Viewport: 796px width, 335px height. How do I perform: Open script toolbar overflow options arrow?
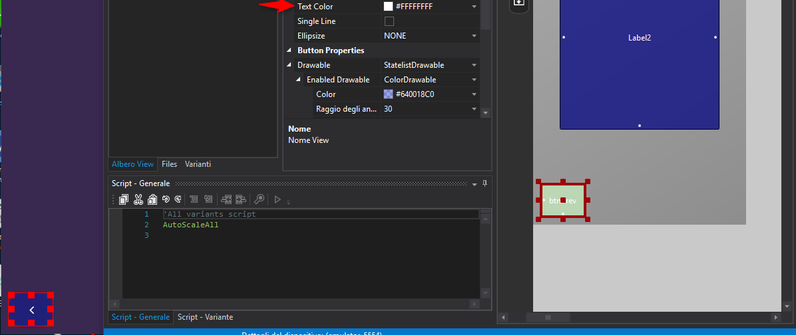[x=288, y=202]
